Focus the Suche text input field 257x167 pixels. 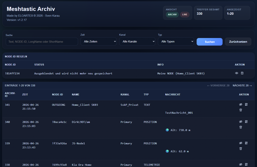coord(42,41)
